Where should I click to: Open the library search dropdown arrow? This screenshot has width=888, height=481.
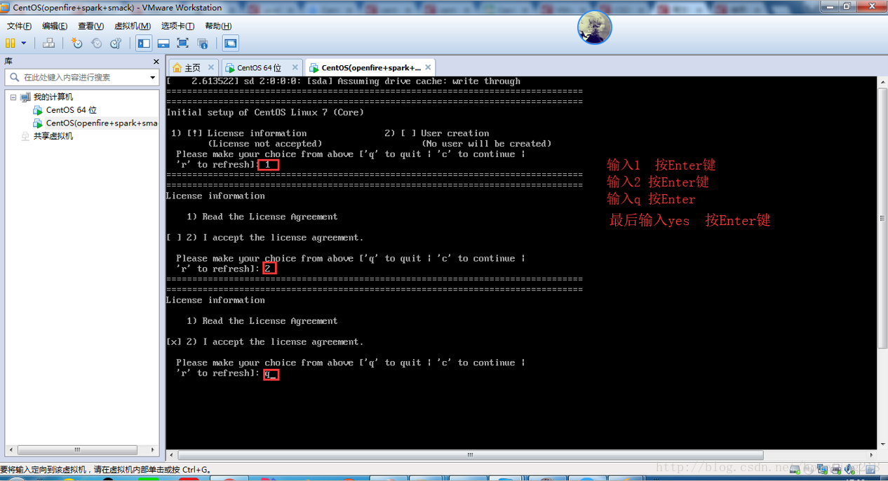[153, 78]
